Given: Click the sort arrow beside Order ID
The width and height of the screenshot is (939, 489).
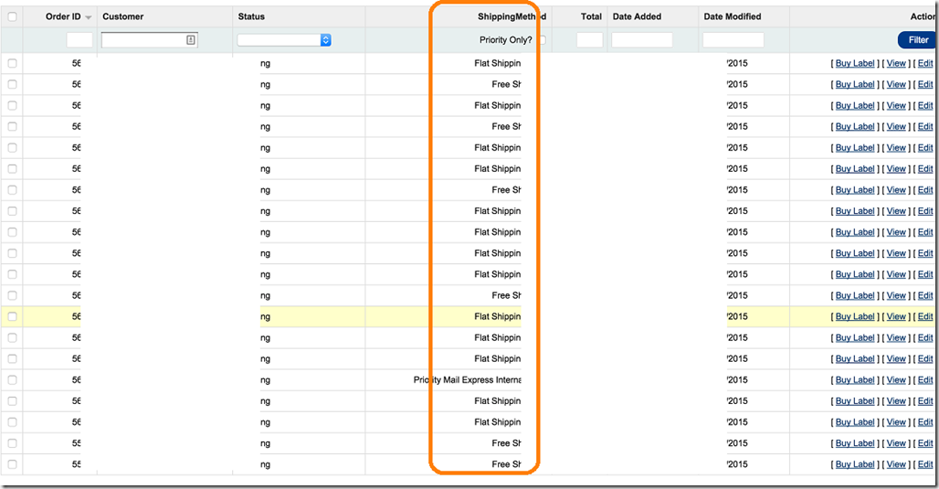Looking at the screenshot, I should pos(89,17).
